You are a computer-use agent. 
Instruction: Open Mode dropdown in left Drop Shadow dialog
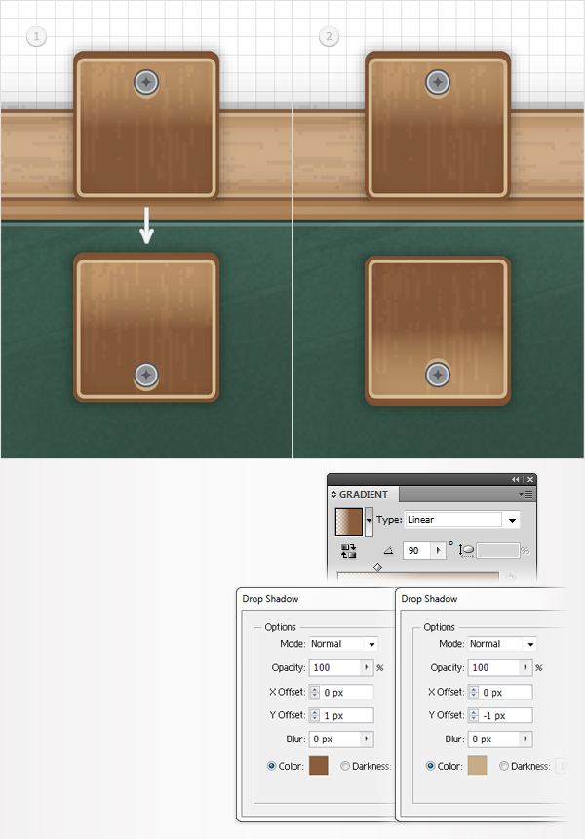click(343, 644)
